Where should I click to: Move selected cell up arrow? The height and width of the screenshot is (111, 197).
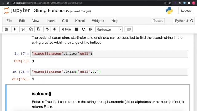47,29
